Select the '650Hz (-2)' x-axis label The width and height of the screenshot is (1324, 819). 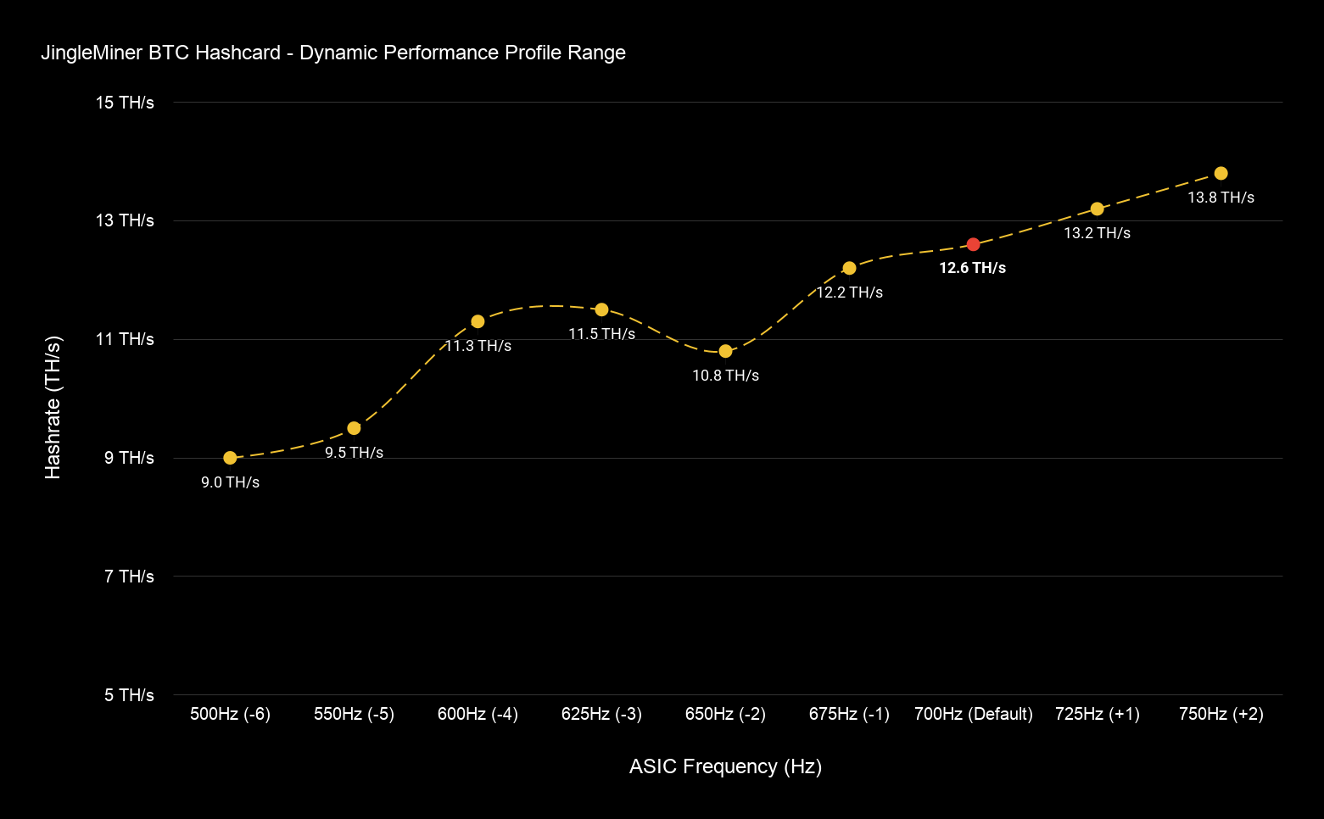725,714
